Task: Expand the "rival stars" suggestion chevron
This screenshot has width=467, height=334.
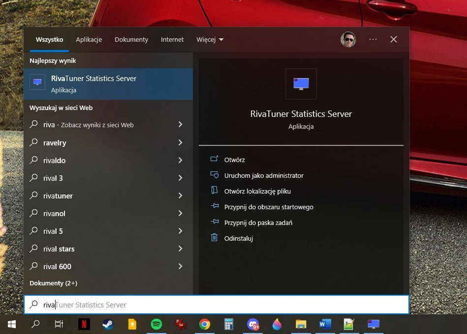Action: 180,249
